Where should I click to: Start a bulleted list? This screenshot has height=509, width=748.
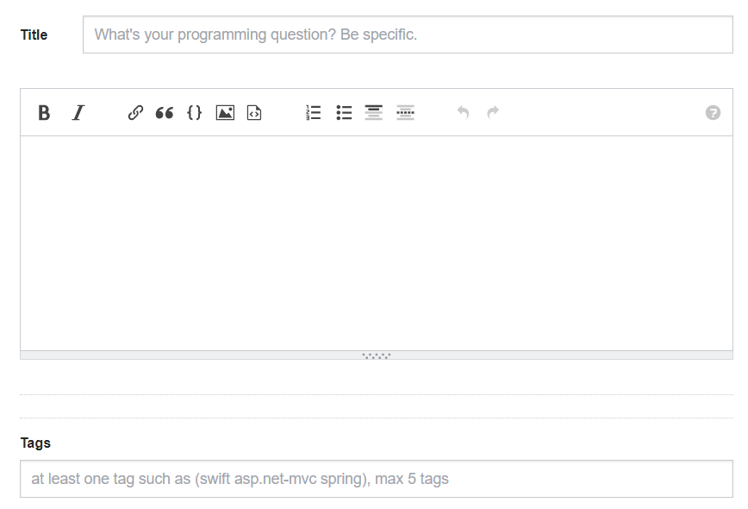click(344, 113)
